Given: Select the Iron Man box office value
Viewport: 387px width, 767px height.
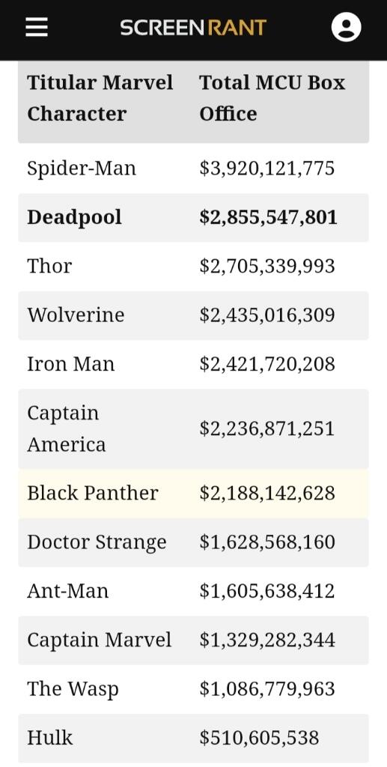Looking at the screenshot, I should click(267, 364).
